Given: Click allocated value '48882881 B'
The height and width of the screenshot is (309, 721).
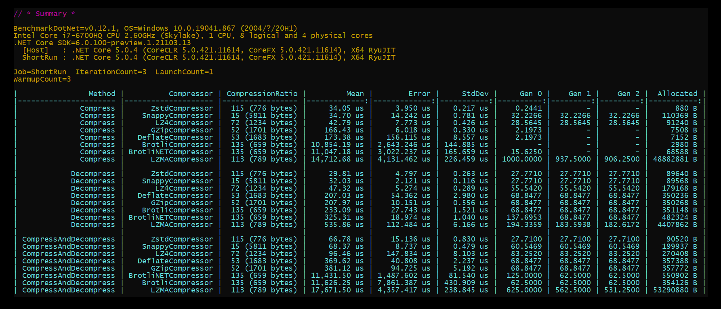Looking at the screenshot, I should coord(675,159).
